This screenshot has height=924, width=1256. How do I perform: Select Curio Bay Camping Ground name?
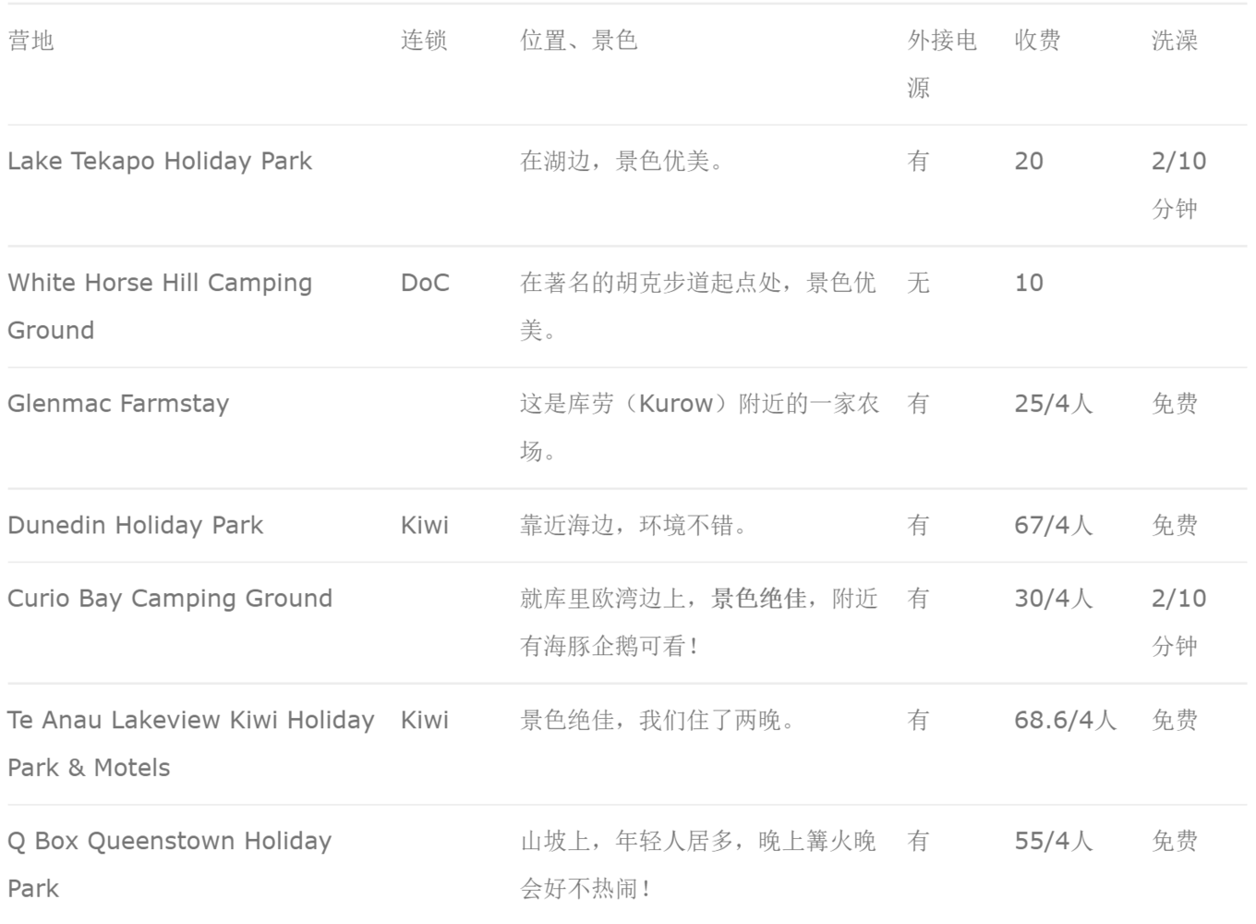[170, 599]
